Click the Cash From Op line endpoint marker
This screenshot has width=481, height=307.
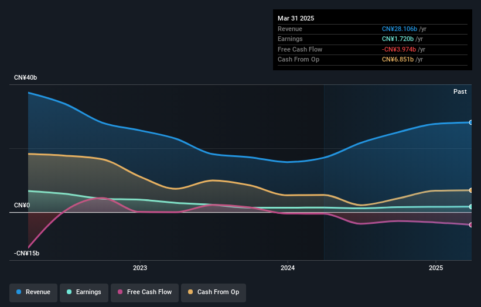tap(470, 190)
